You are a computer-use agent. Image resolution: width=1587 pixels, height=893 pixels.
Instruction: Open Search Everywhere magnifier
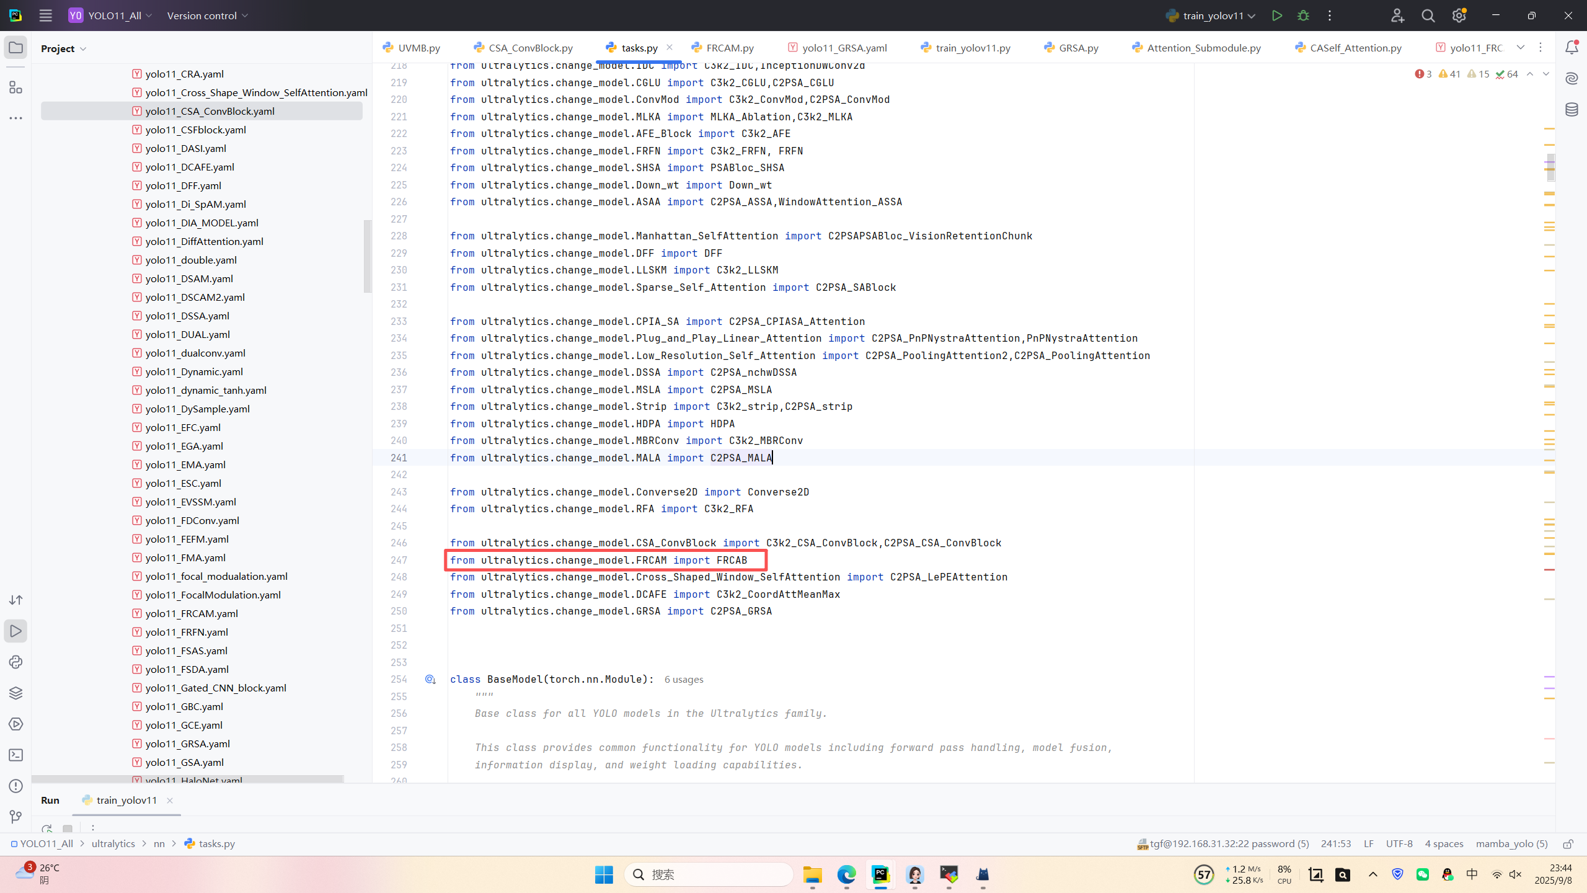[x=1428, y=16]
